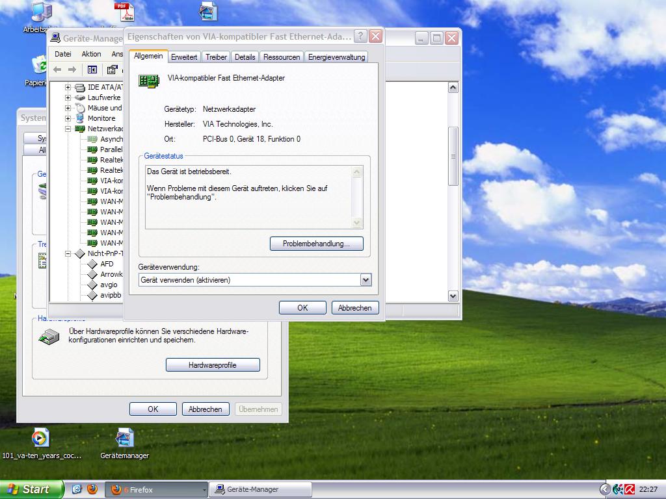Switch to the Ressourcen tab
The image size is (666, 499).
282,57
